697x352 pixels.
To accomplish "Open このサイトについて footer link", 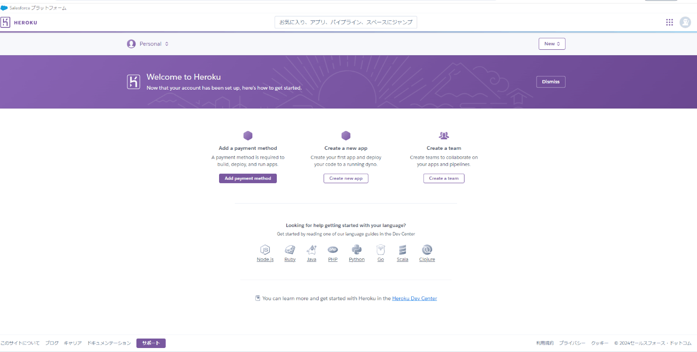I will (20, 343).
